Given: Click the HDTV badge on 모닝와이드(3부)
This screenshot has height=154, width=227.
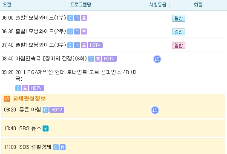Looking at the screenshot, I should click(95, 45).
